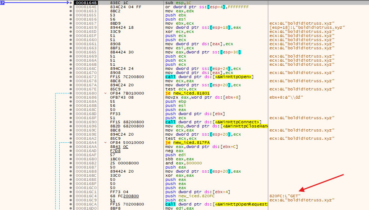This screenshot has height=210, width=369.
Task: Select the instruction xor eax,eax
Action: 179,176
